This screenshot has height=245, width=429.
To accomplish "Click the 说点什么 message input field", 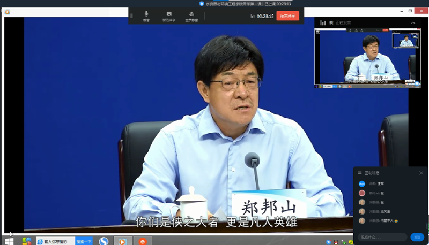I will (x=382, y=237).
